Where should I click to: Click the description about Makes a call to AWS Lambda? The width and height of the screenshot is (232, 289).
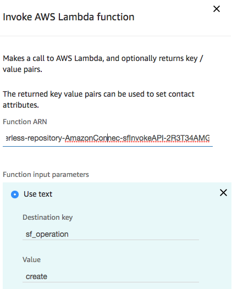click(x=103, y=64)
